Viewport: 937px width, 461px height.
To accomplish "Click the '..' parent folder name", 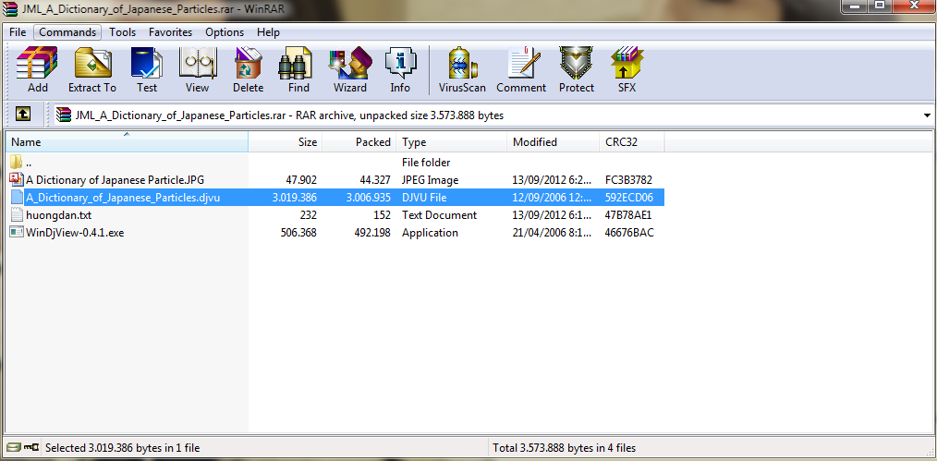I will pos(28,163).
